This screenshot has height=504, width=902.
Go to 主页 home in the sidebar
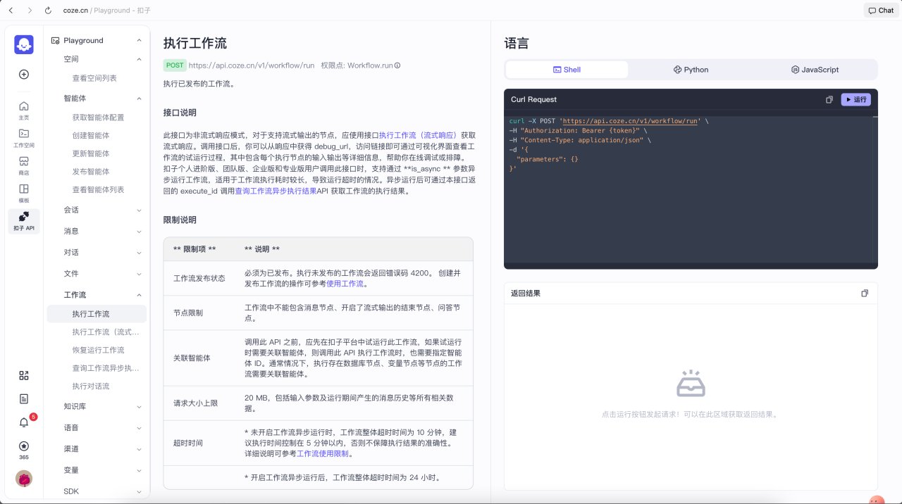24,110
